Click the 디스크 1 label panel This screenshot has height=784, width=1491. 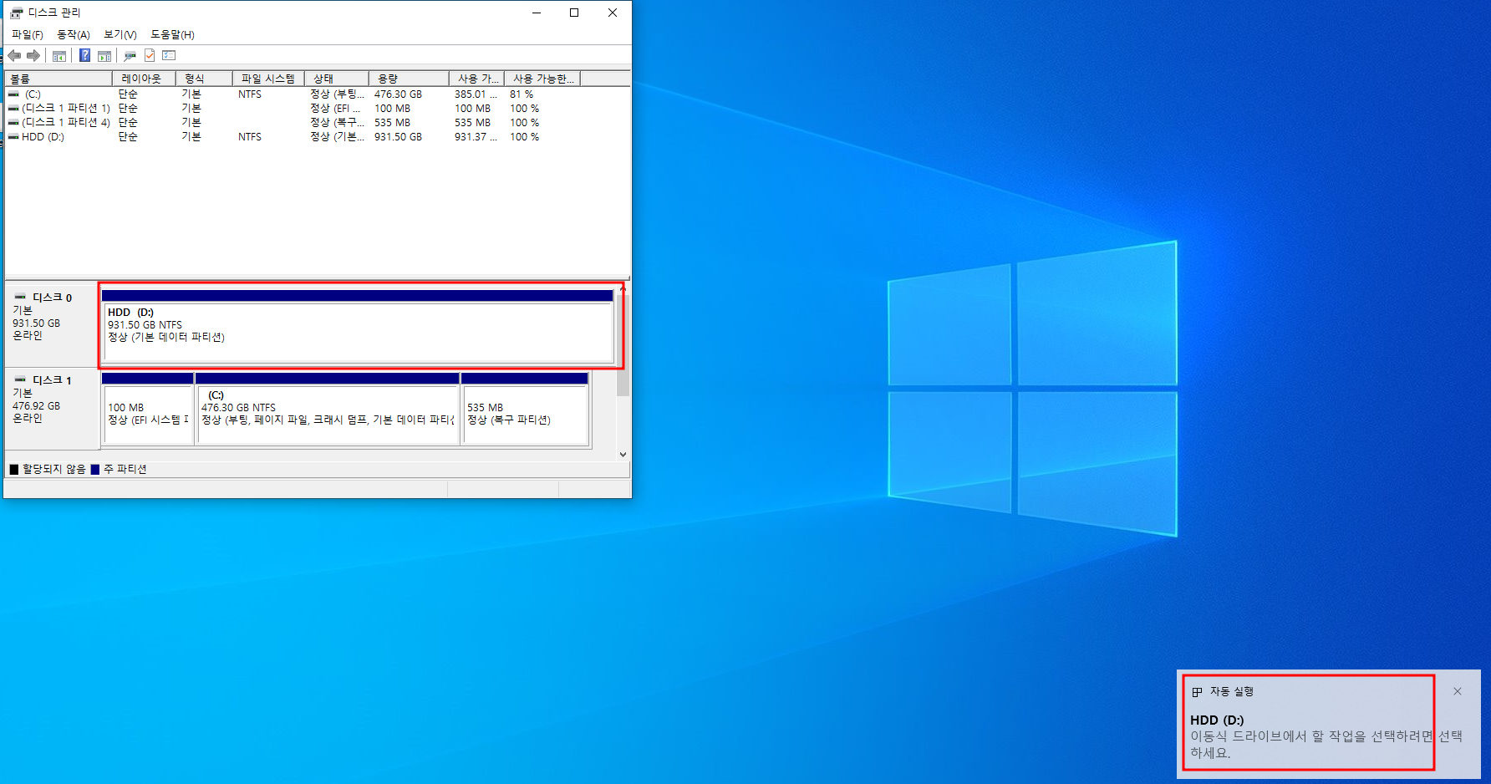click(x=52, y=409)
